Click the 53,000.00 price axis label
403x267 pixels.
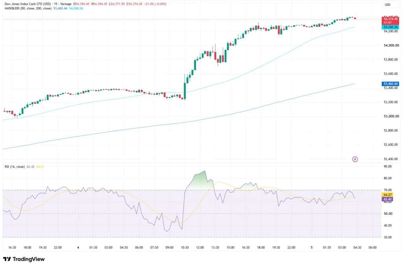pos(391,116)
